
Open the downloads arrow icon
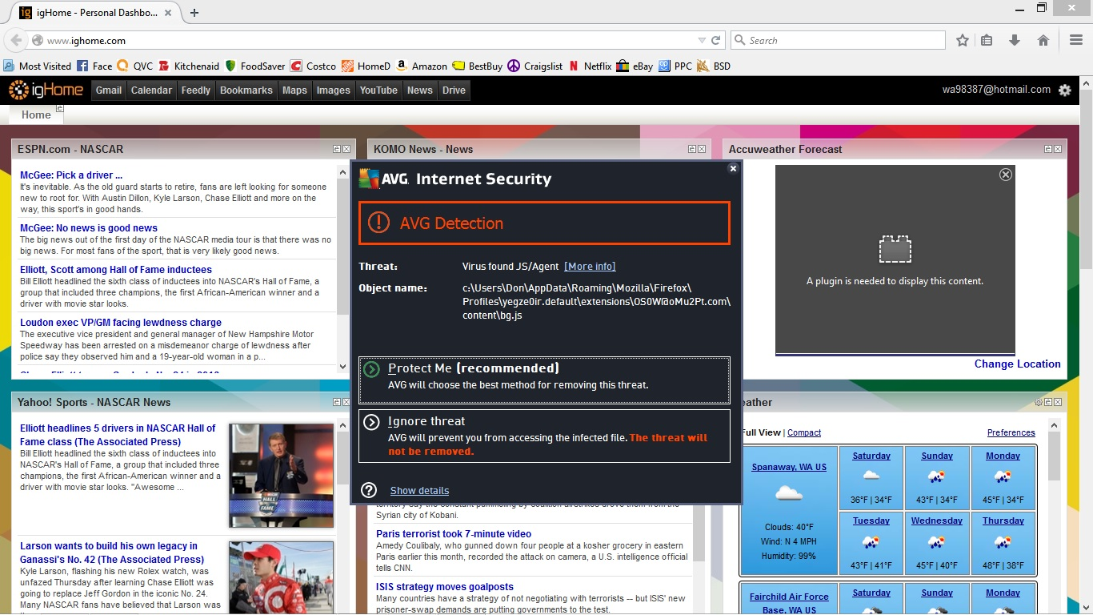click(x=1015, y=40)
